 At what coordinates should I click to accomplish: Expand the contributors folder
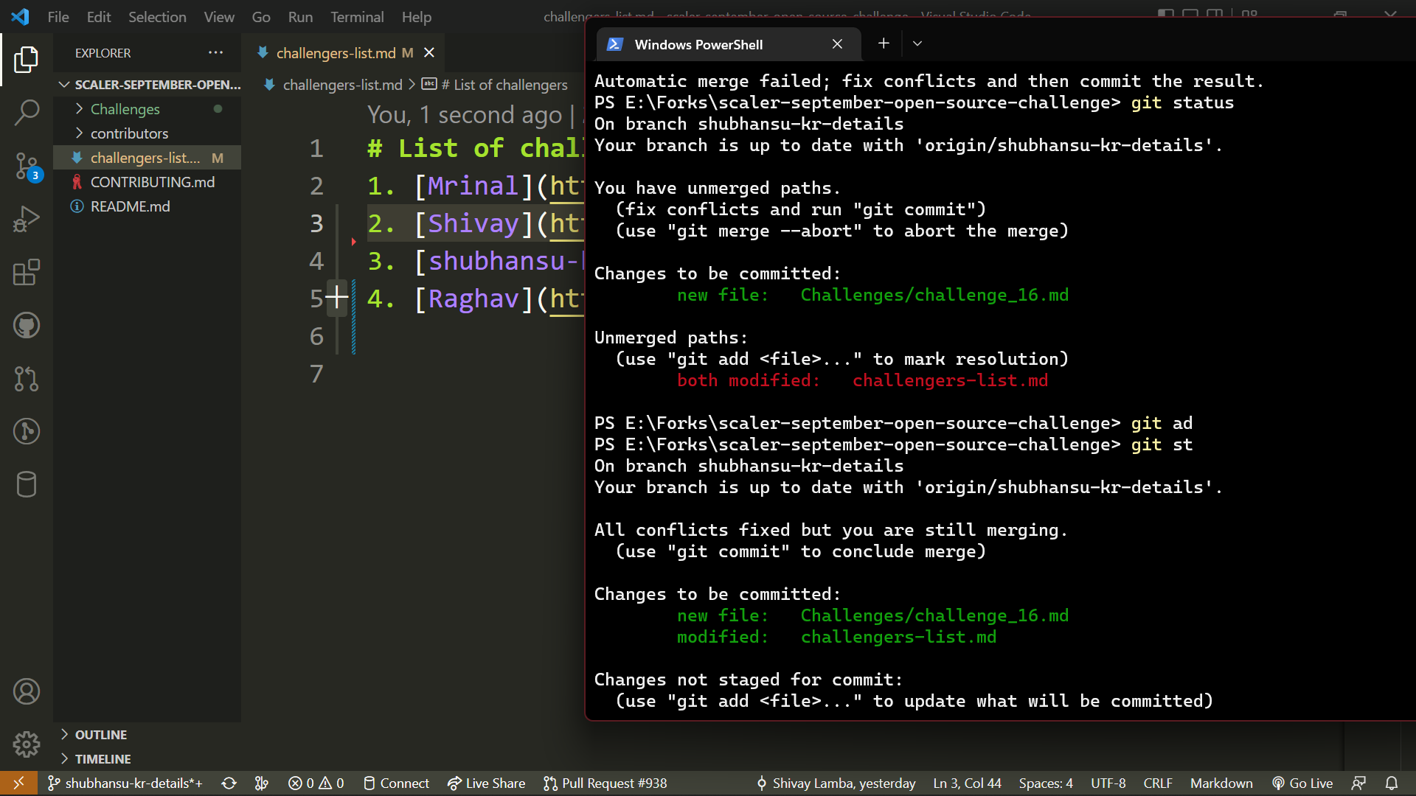coord(130,133)
